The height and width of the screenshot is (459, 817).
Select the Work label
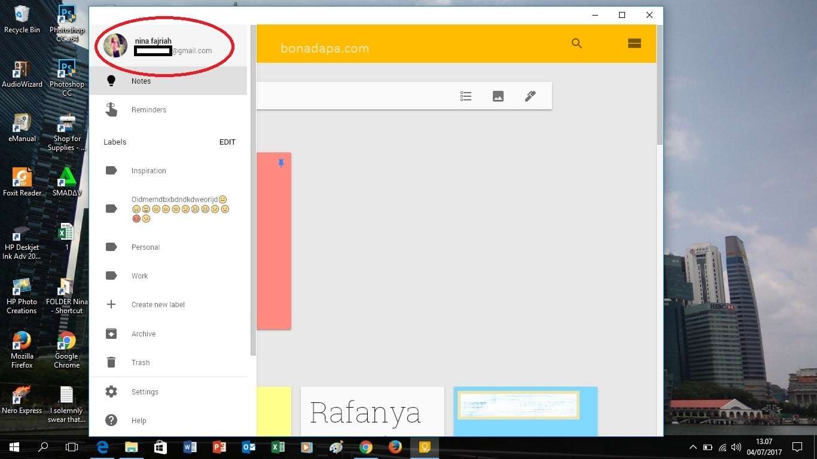pyautogui.click(x=168, y=276)
